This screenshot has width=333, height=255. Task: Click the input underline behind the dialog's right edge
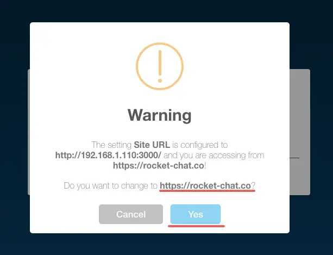294,158
